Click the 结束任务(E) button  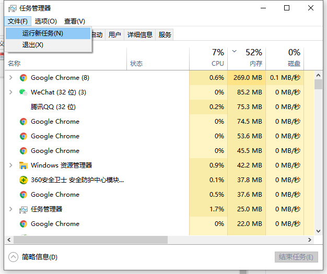296,257
